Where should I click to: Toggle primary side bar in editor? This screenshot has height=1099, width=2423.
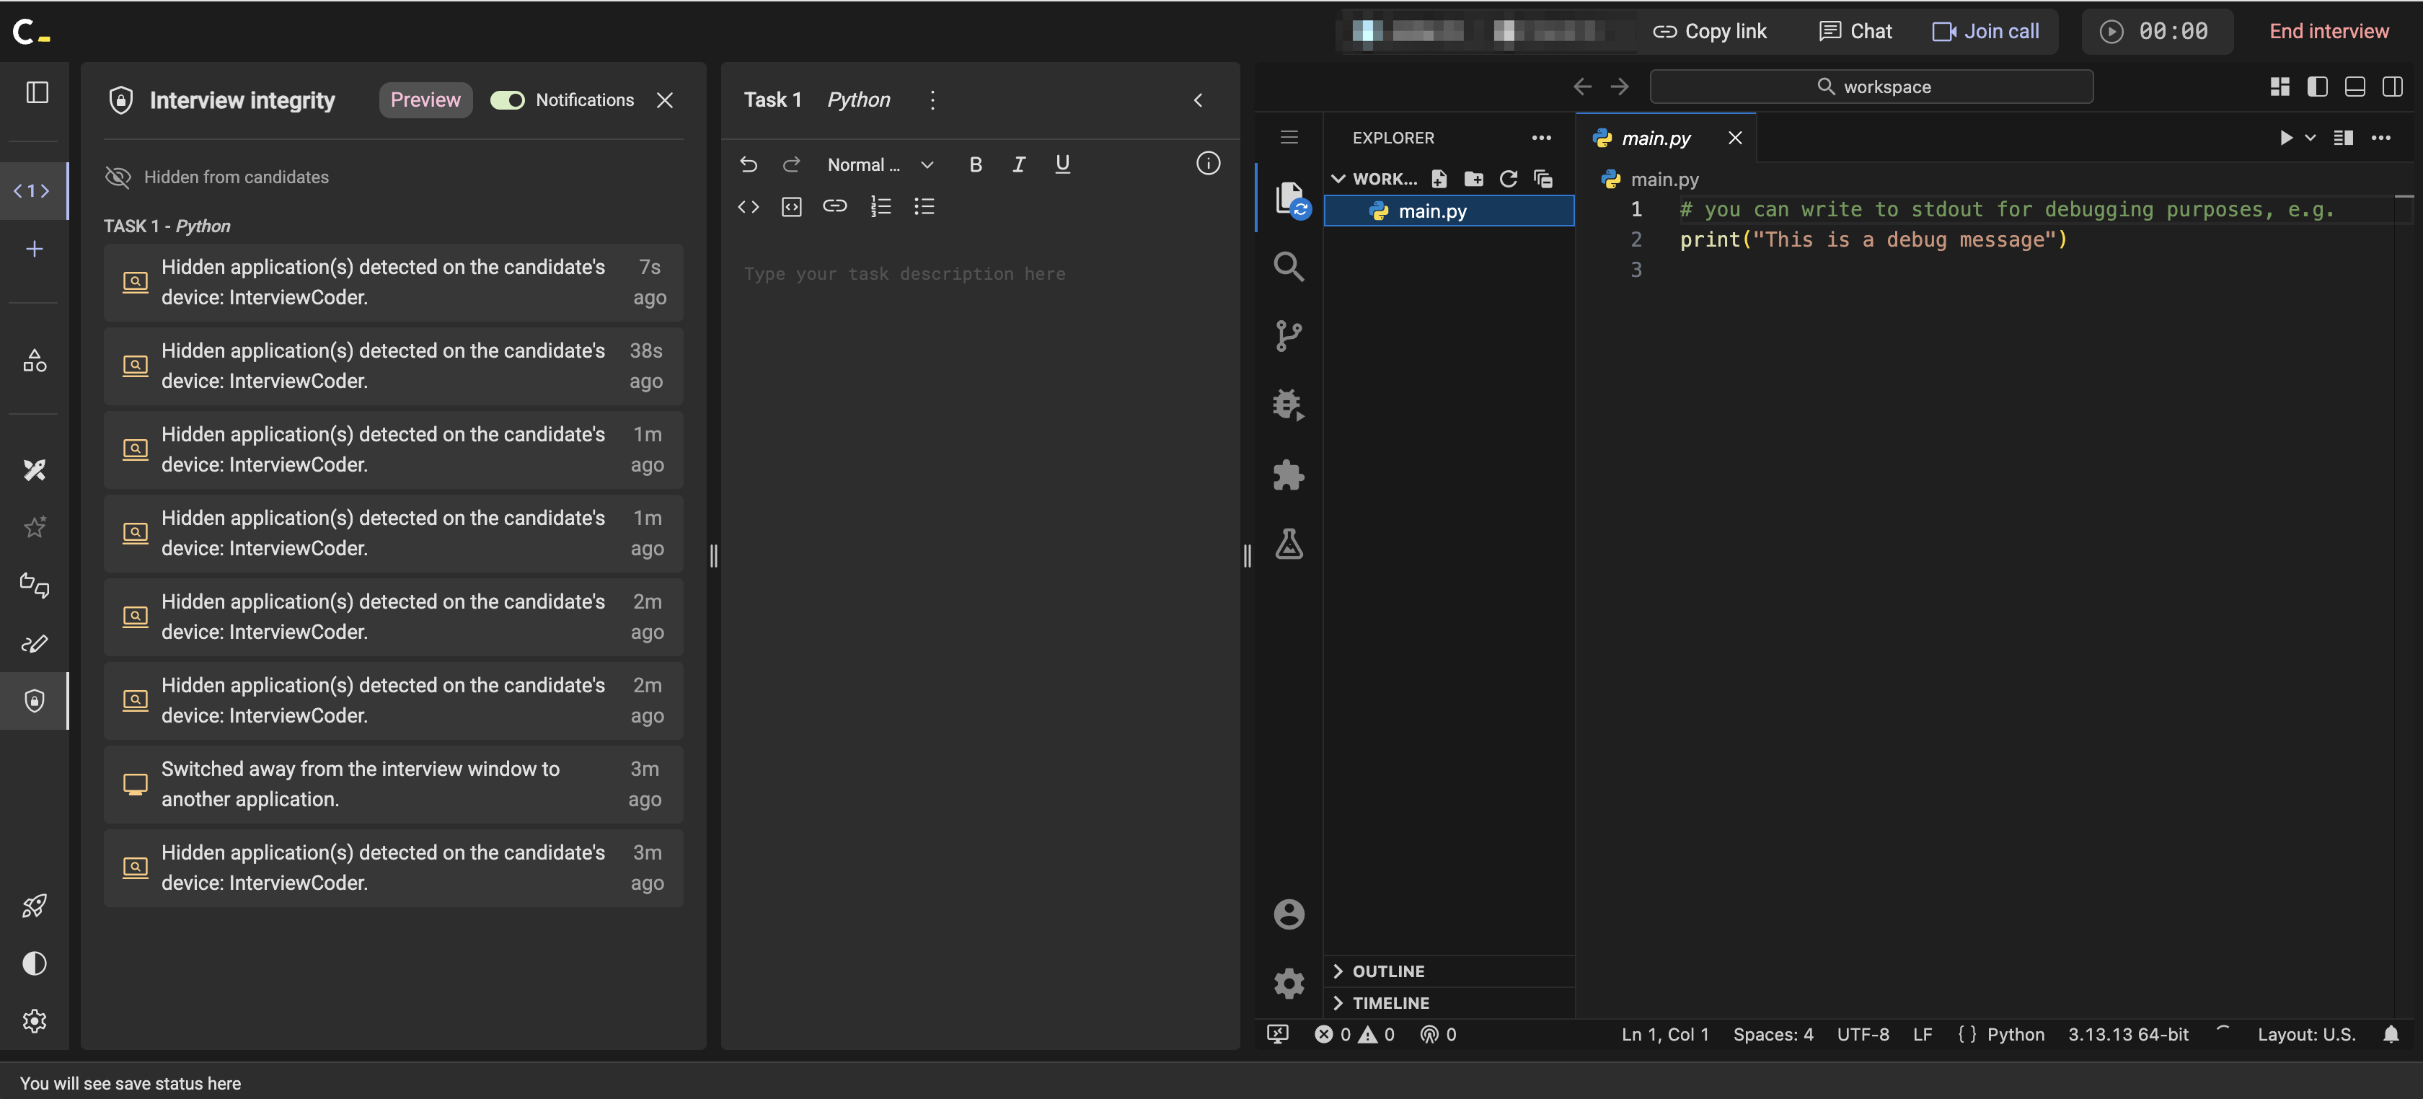pyautogui.click(x=2317, y=87)
